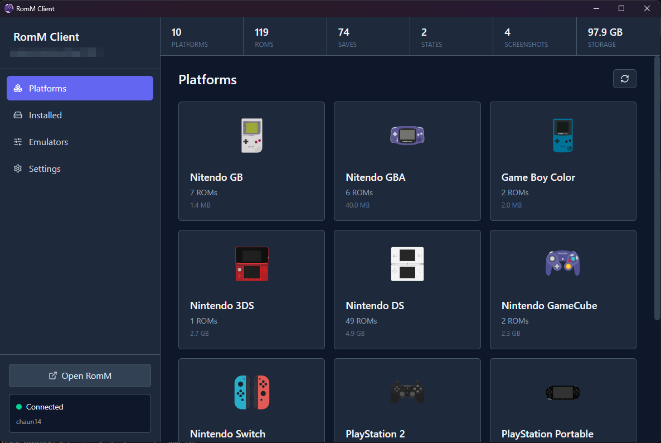Image resolution: width=661 pixels, height=443 pixels.
Task: Click the 10 Platforms stat
Action: click(202, 37)
